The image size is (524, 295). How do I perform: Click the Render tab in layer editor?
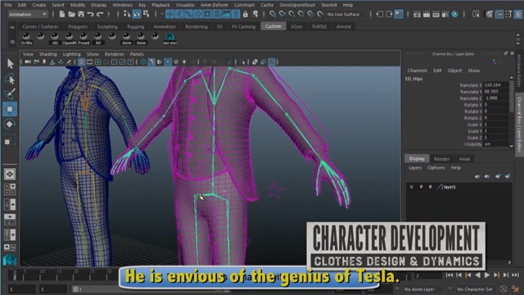pos(442,159)
